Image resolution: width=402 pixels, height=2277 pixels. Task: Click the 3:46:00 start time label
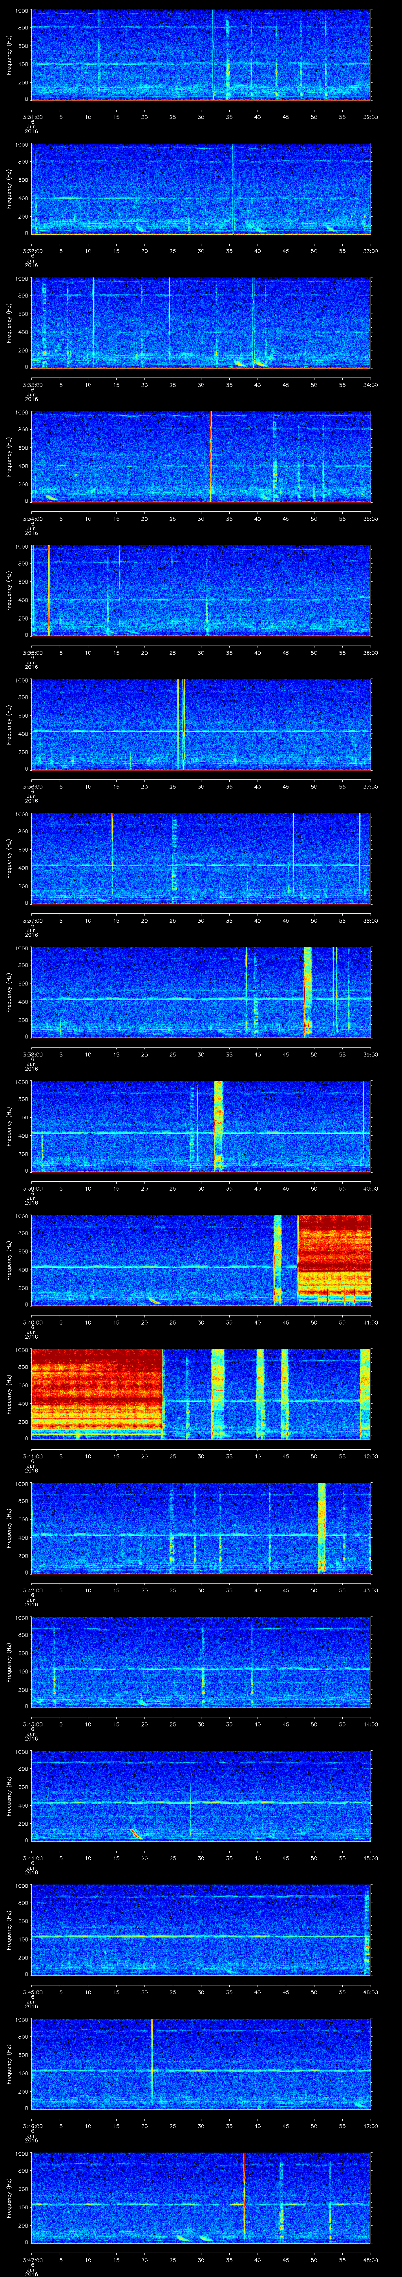pos(32,2127)
